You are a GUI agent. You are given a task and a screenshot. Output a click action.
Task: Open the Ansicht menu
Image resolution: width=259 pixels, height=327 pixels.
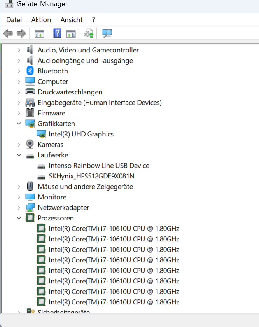(x=72, y=20)
